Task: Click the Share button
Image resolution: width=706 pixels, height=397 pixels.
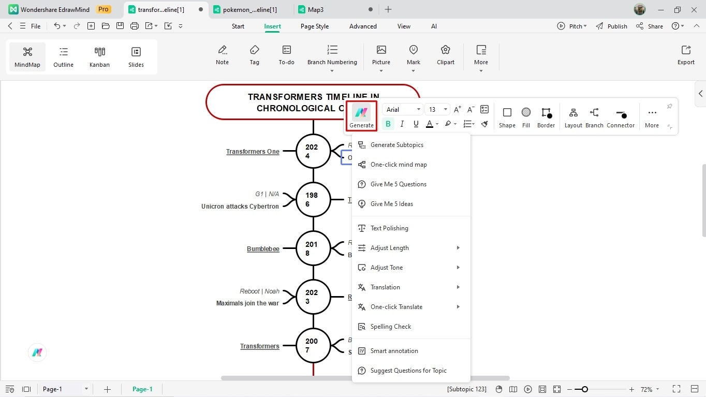Action: point(650,26)
